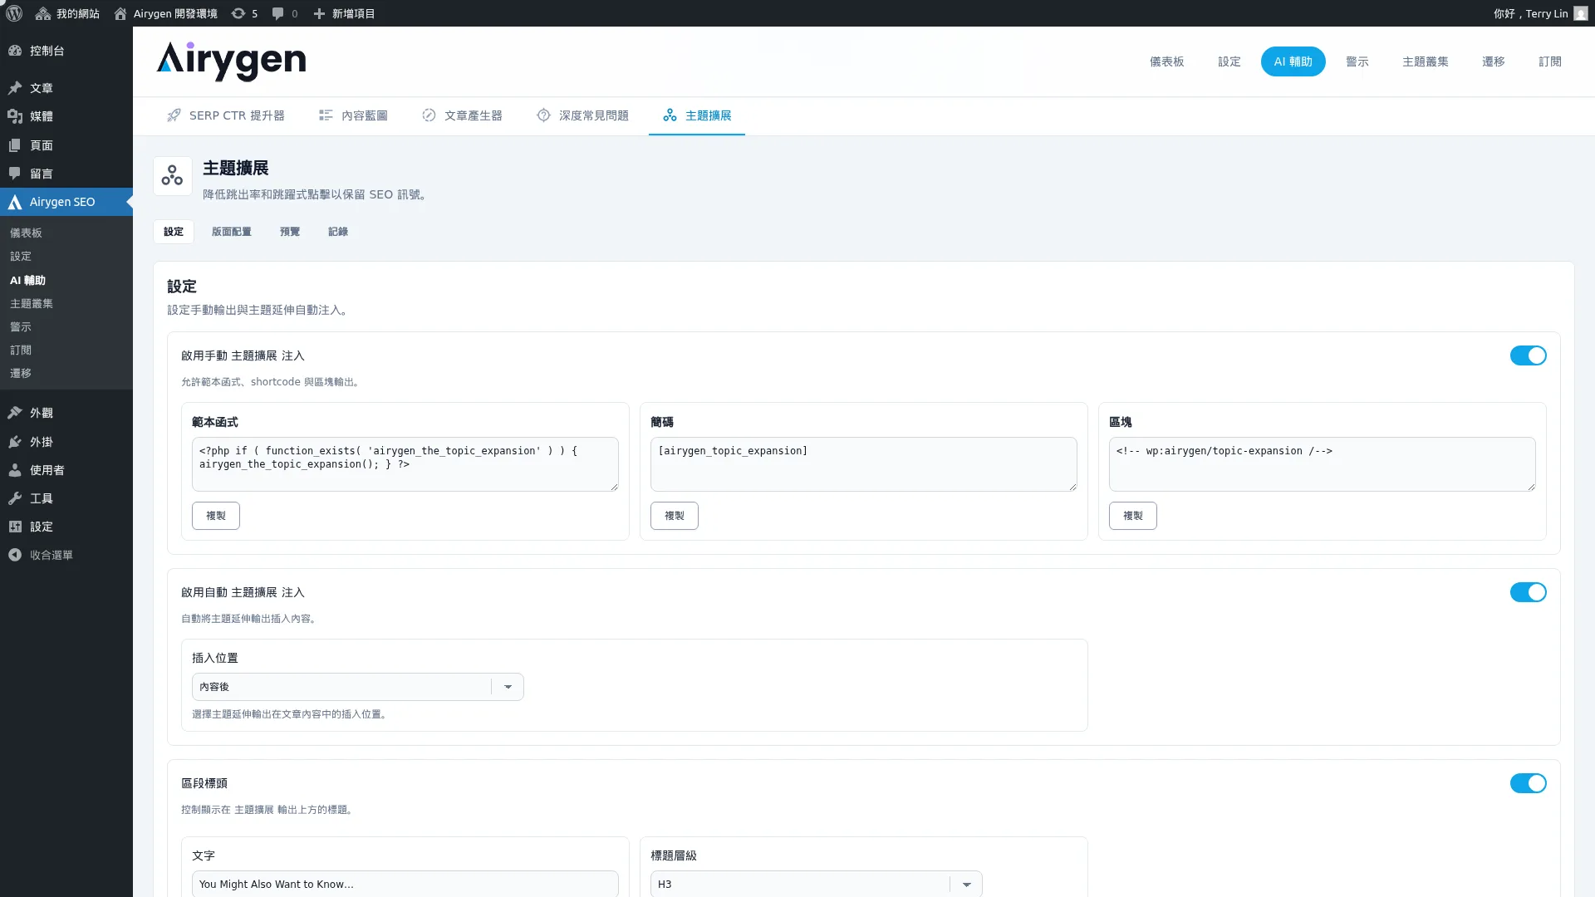This screenshot has height=897, width=1595.
Task: Click the Airygen logo
Action: coord(231,61)
